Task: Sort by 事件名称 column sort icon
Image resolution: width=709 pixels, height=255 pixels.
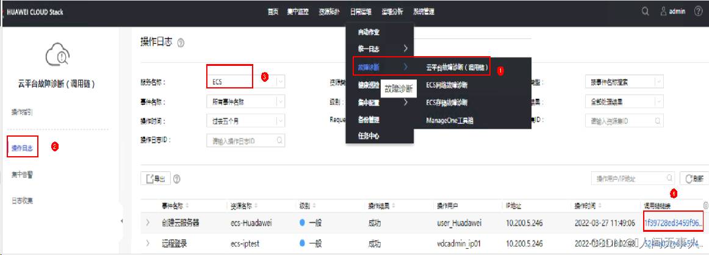Action: click(187, 206)
